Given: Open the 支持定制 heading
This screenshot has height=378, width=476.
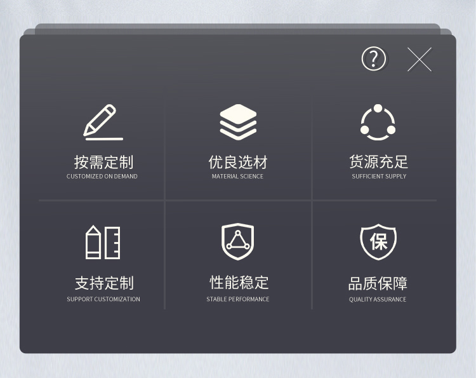Looking at the screenshot, I should click(x=104, y=283).
